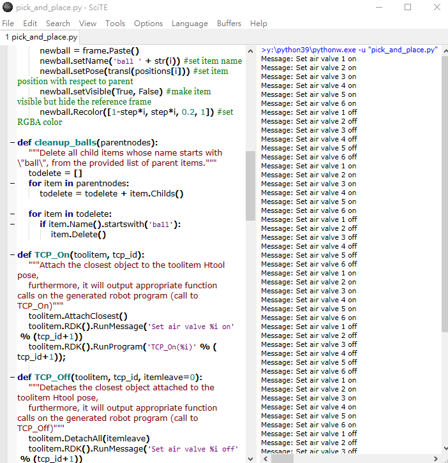
Task: Click the output pane scroll up arrow
Action: (445, 51)
